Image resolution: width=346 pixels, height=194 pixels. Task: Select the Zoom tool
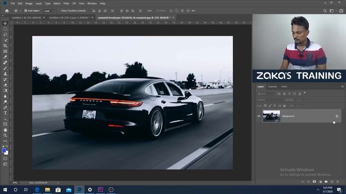pyautogui.click(x=5, y=135)
